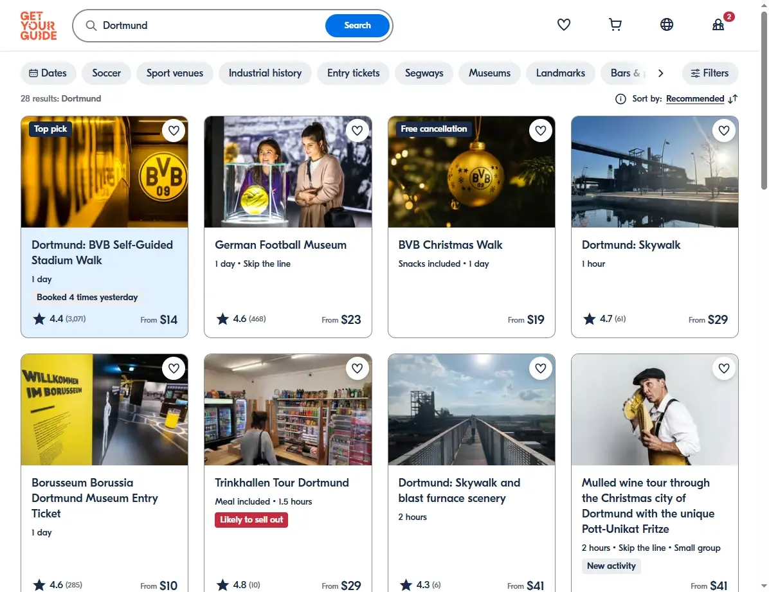Click the walkway bridge photo
This screenshot has width=769, height=592.
[x=471, y=409]
